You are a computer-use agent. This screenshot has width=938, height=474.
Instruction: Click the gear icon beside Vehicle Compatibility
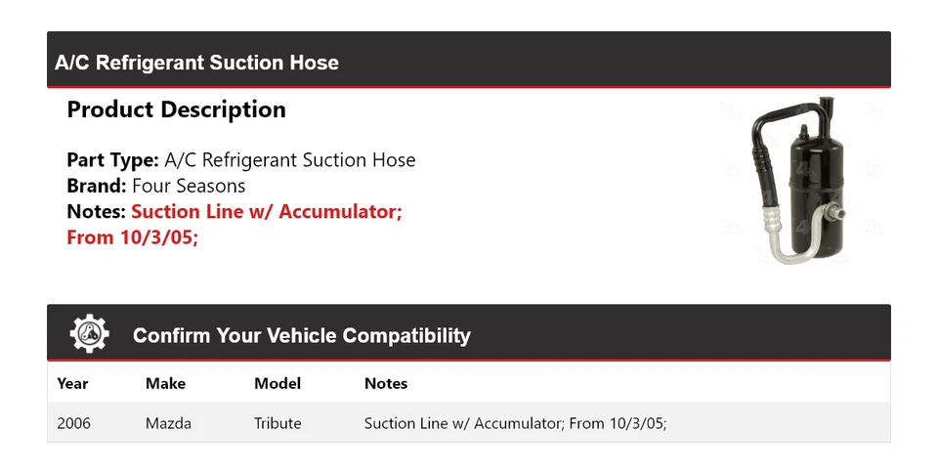tap(90, 334)
